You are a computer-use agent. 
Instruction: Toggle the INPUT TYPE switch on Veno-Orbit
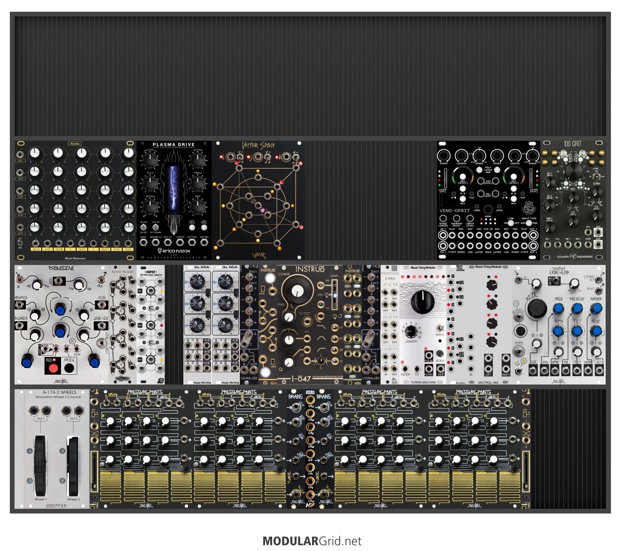click(x=528, y=223)
